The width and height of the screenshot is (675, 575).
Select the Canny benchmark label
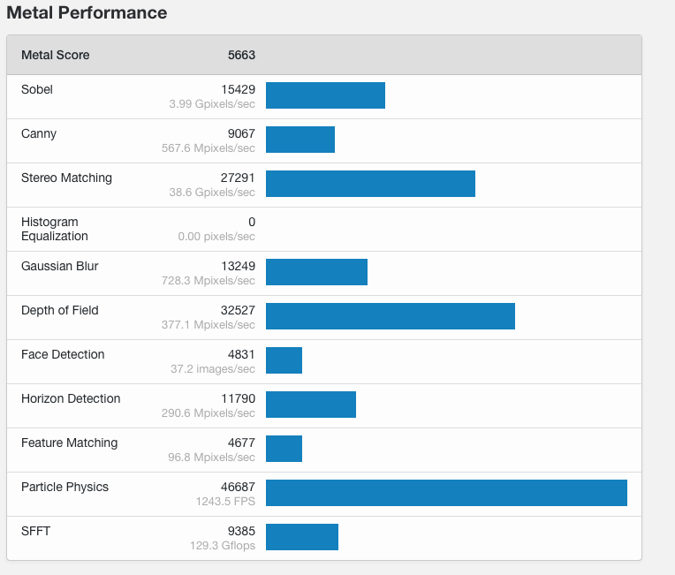(39, 133)
